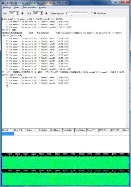
Task: Open the View menu
Action: pos(16,8)
